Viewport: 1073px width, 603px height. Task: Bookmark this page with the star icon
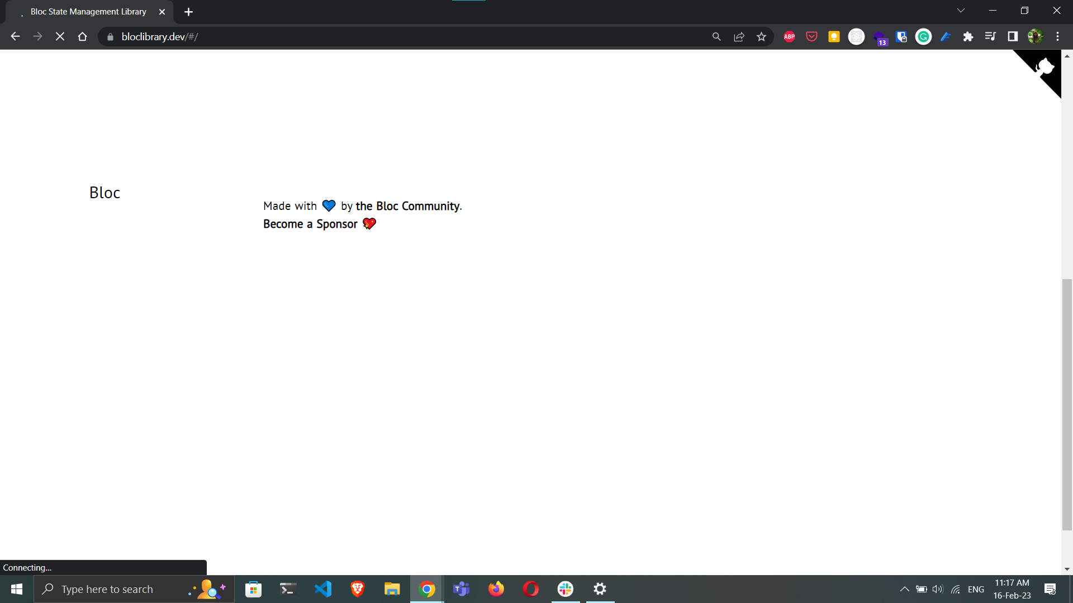(x=761, y=36)
